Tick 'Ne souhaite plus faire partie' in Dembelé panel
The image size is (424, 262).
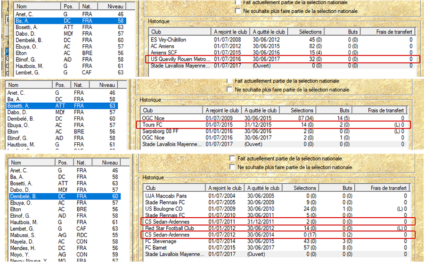232,167
